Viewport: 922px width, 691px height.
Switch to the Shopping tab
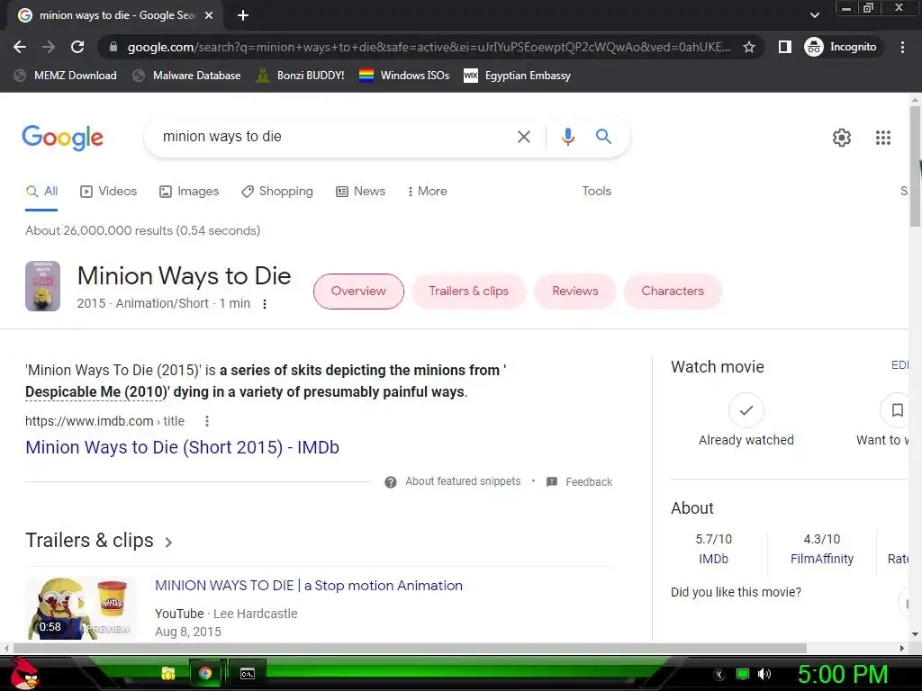277,191
